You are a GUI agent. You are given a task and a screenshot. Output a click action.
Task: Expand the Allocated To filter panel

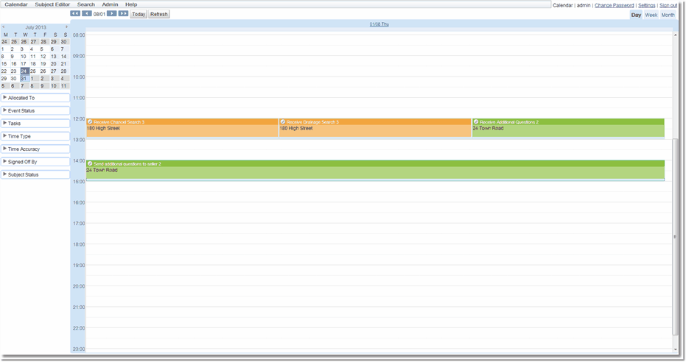click(5, 98)
